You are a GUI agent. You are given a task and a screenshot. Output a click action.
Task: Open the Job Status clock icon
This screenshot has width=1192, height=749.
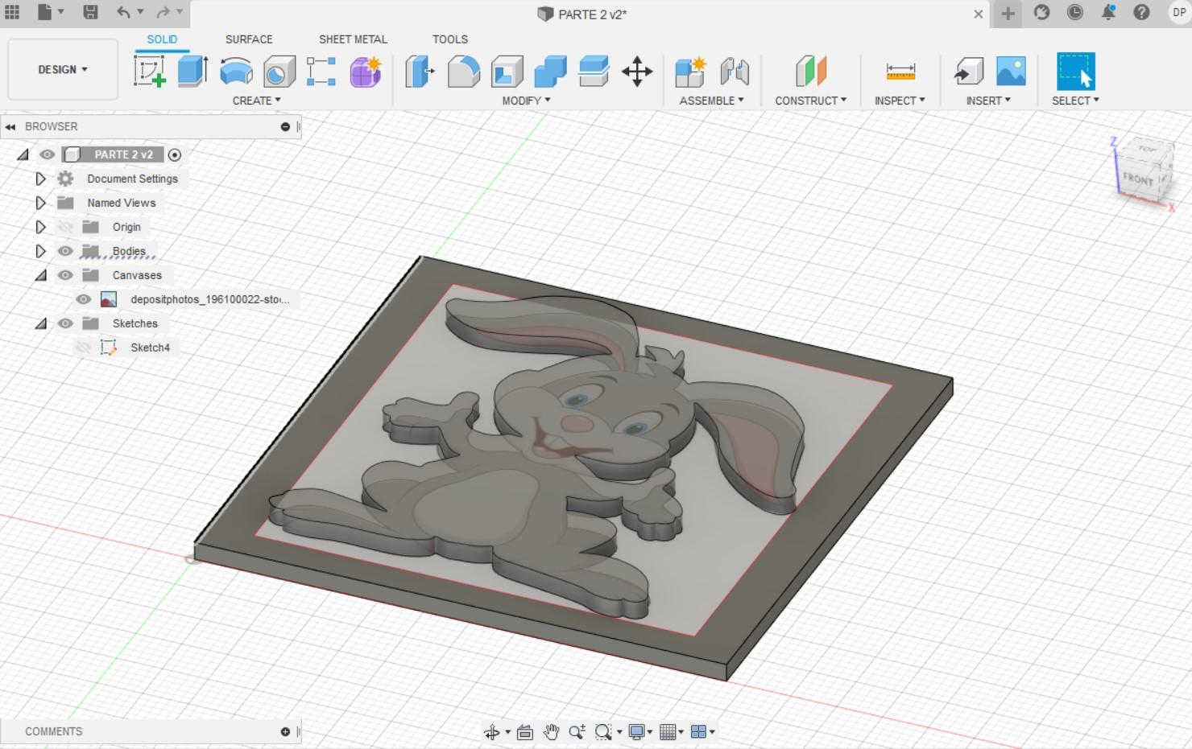1075,12
